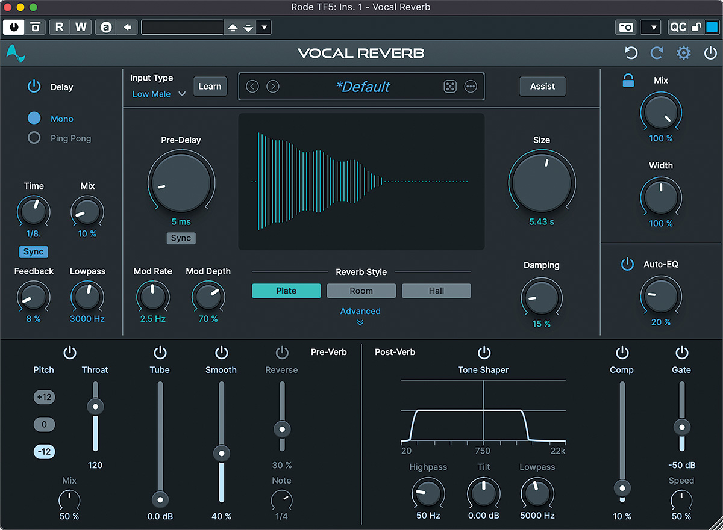Enable the Delay section power toggle
The height and width of the screenshot is (530, 723).
[34, 86]
